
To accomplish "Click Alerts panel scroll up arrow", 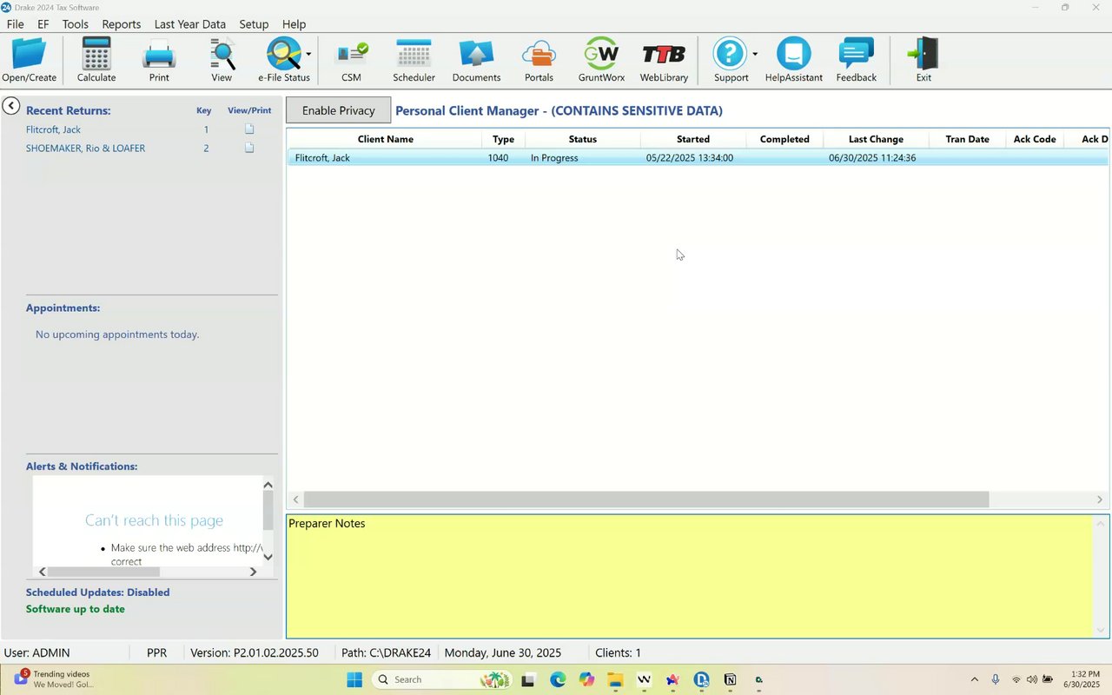I will coord(268,485).
